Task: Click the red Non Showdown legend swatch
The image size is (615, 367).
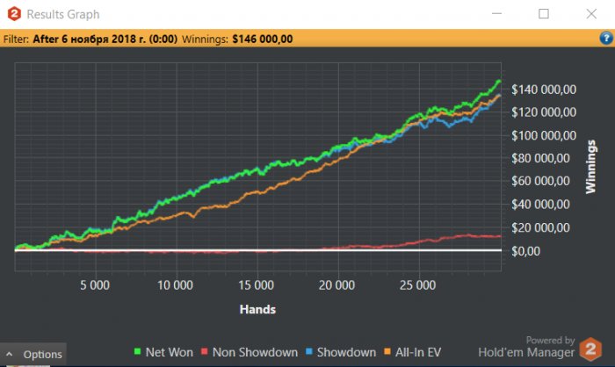Action: (x=204, y=351)
